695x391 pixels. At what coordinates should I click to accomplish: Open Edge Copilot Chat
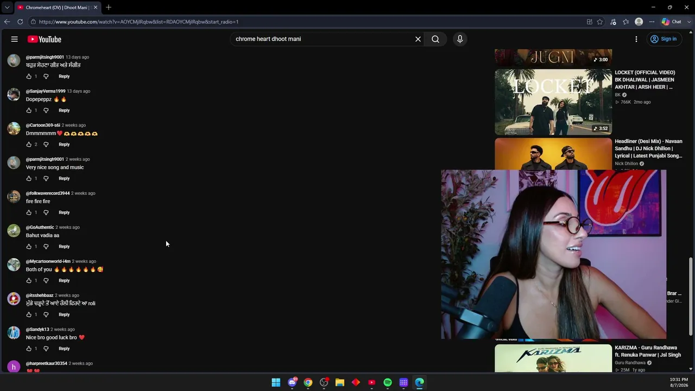[672, 22]
